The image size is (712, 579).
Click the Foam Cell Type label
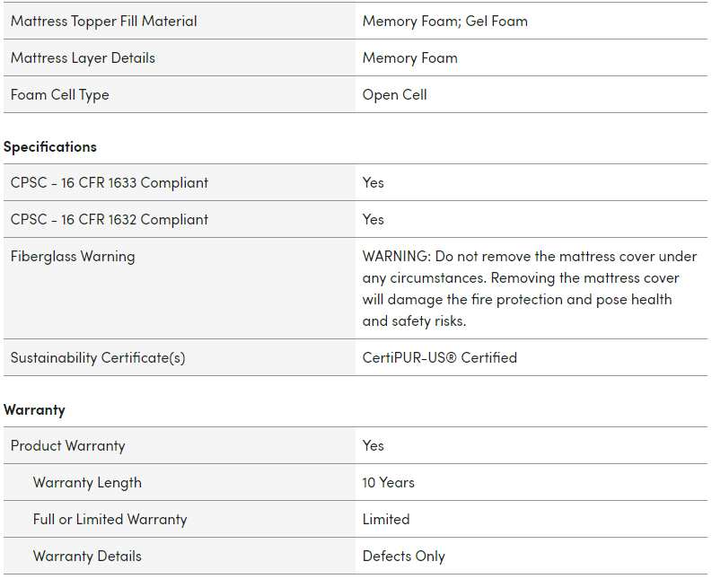(60, 94)
